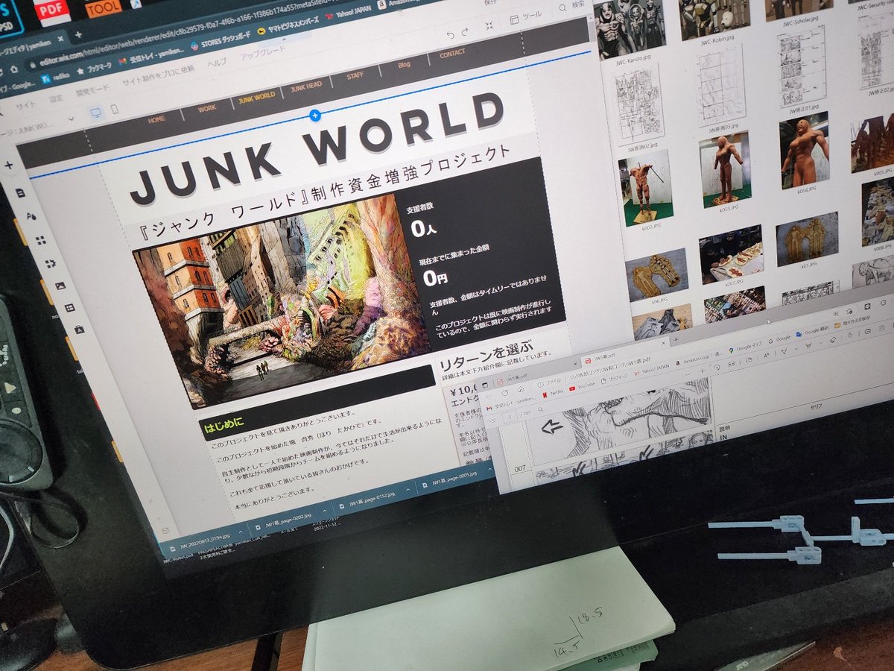894x671 pixels.
Task: Open the ヘルプ menu in Wix editor
Action: [x=217, y=63]
